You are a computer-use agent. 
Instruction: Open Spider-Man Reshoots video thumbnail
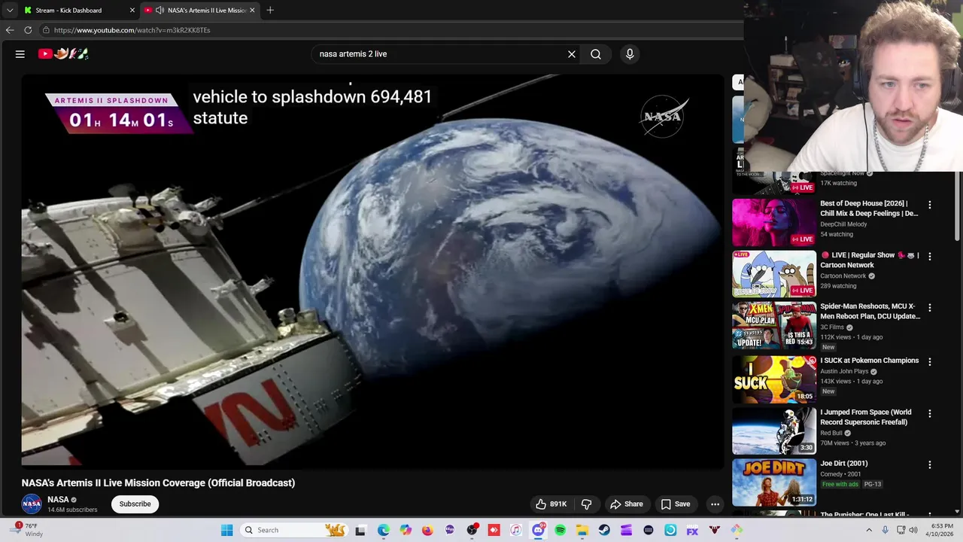pos(774,326)
